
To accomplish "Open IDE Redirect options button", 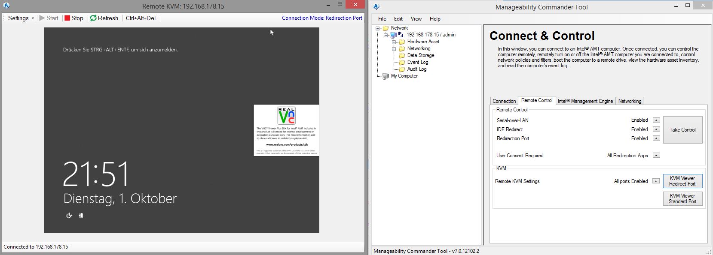I will tap(656, 129).
